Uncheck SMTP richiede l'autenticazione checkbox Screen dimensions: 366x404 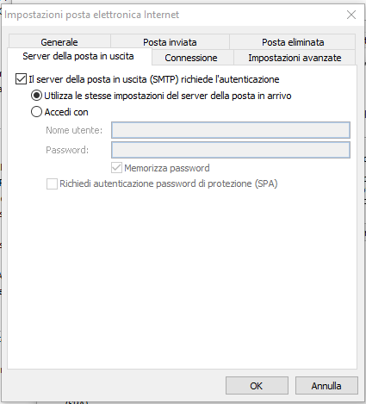tap(21, 79)
